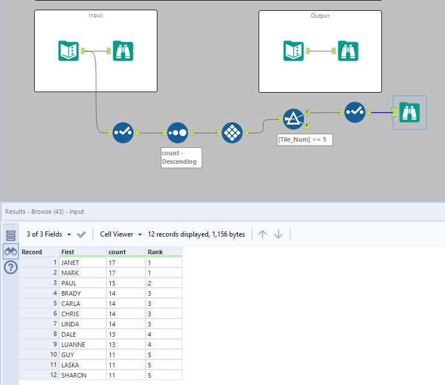The width and height of the screenshot is (445, 385).
Task: Select the LUANNE cell in row 9
Action: pos(82,345)
